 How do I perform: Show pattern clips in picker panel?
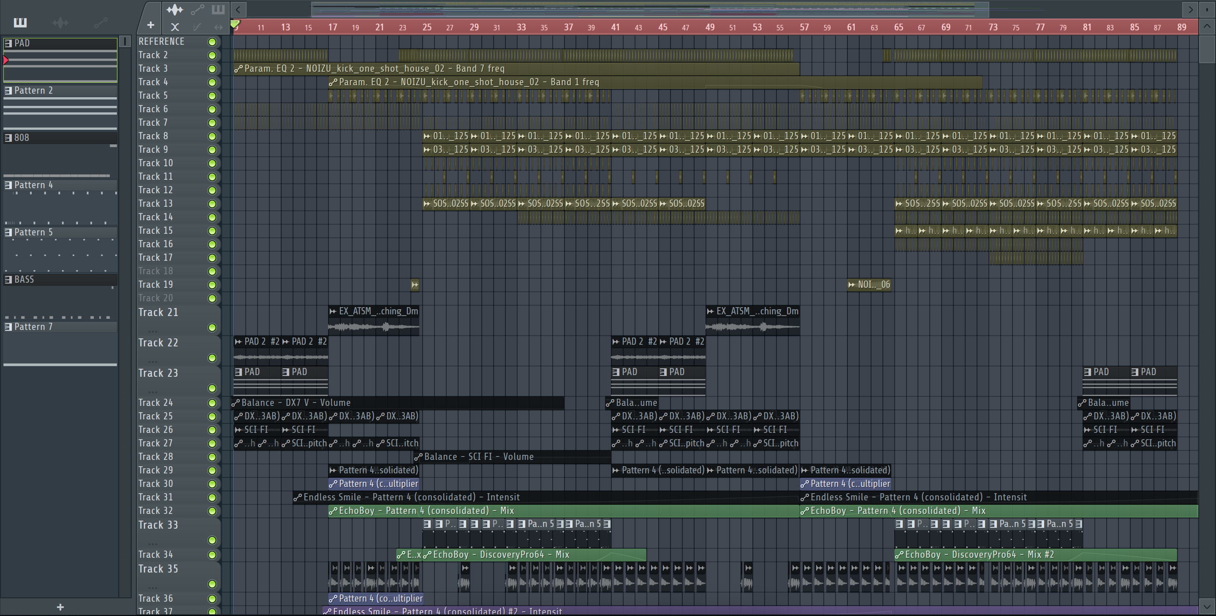[20, 22]
